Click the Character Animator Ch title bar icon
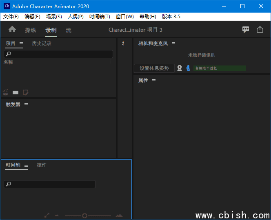Screen dimensions: 271x220 (x=7, y=6)
